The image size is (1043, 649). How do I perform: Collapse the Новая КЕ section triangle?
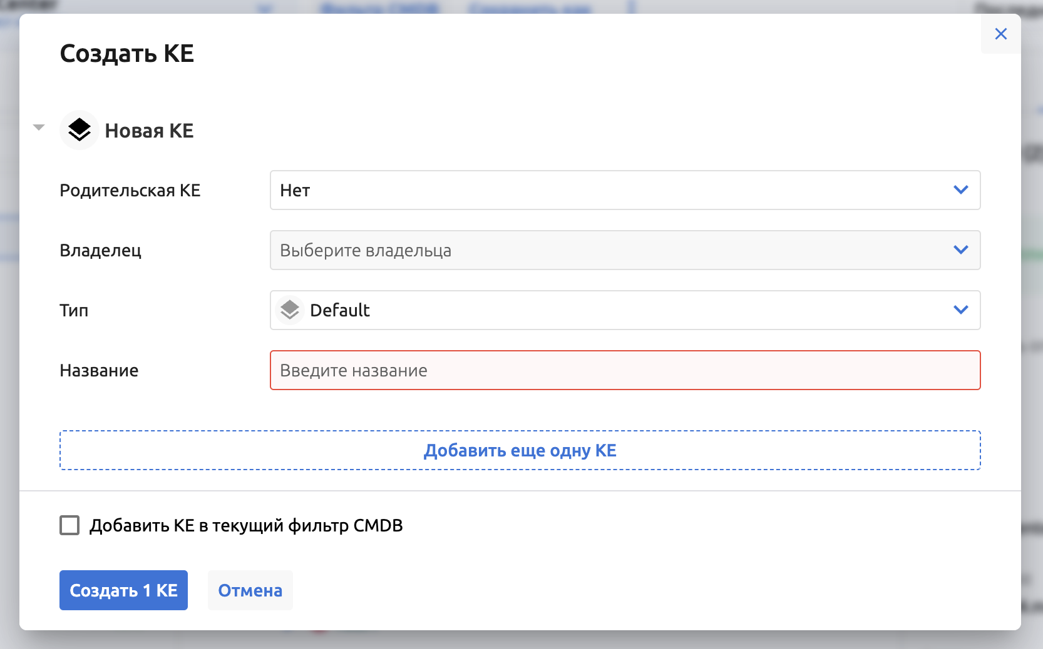pos(39,128)
